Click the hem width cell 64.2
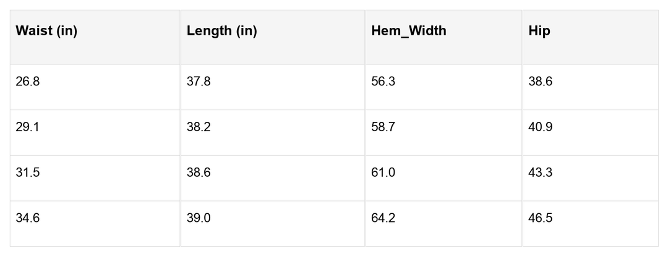 383,218
